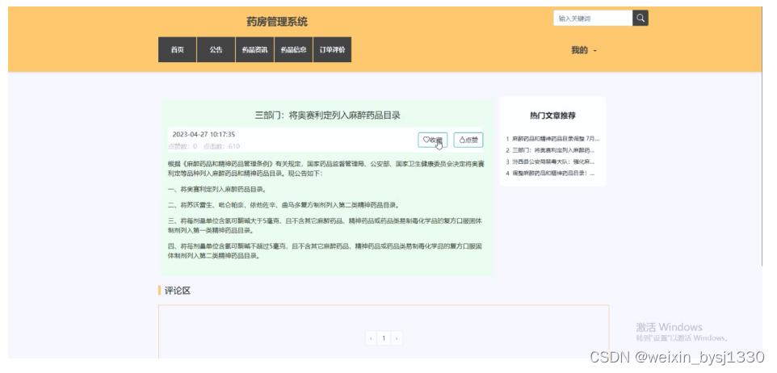The width and height of the screenshot is (777, 373).
Task: Click the 点赞数：0 counter text
Action: coord(183,146)
